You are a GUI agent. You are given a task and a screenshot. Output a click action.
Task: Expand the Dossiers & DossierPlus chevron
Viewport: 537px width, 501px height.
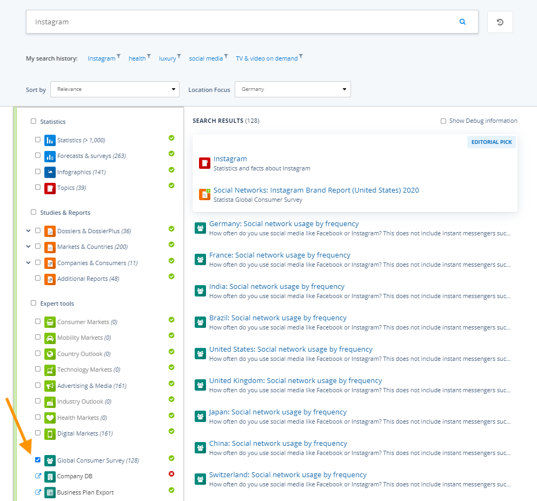29,230
